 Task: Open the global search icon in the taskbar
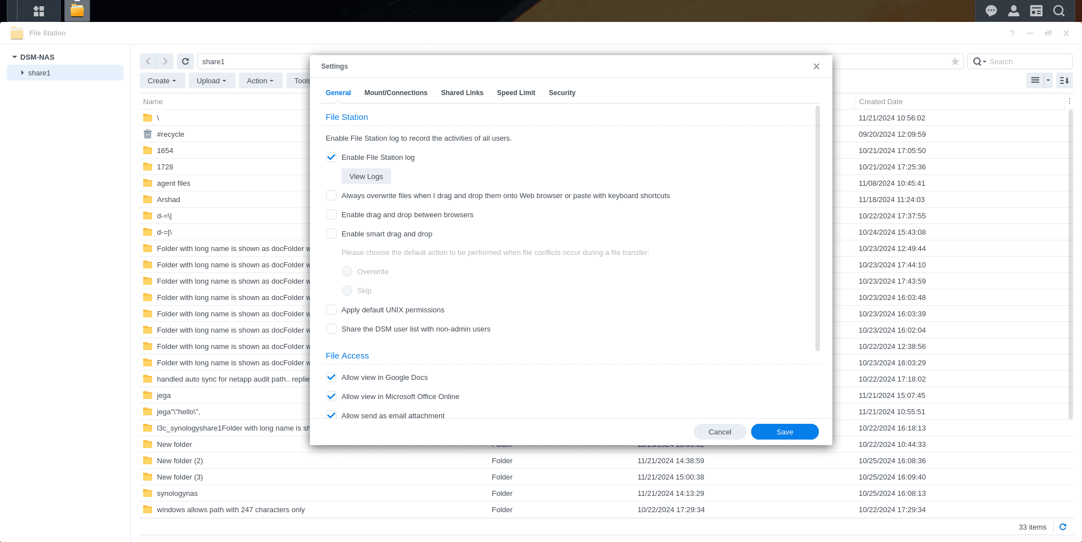(1059, 11)
